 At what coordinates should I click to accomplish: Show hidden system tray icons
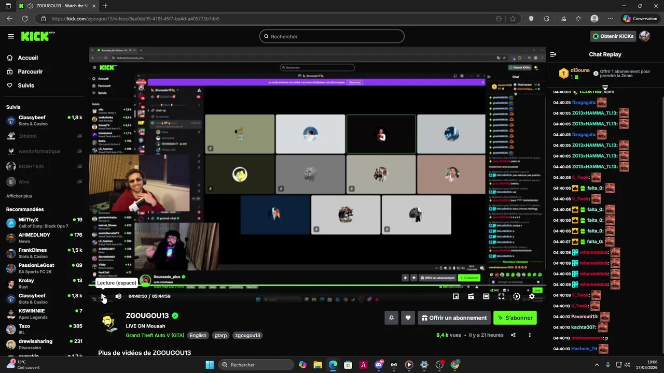click(x=597, y=365)
